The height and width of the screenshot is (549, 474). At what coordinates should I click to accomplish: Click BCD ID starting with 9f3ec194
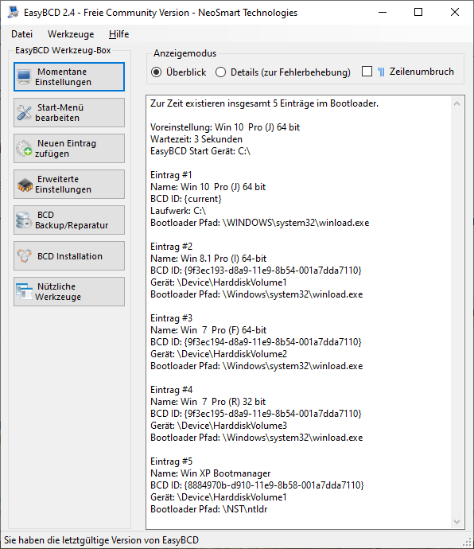256,342
